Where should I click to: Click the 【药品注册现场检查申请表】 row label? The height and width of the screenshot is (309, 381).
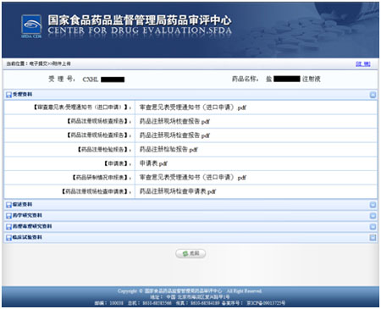[x=97, y=191]
